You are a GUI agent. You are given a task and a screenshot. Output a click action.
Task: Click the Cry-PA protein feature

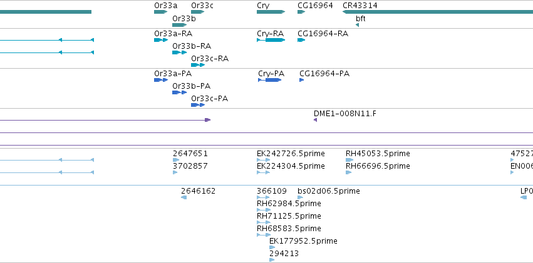pyautogui.click(x=269, y=80)
